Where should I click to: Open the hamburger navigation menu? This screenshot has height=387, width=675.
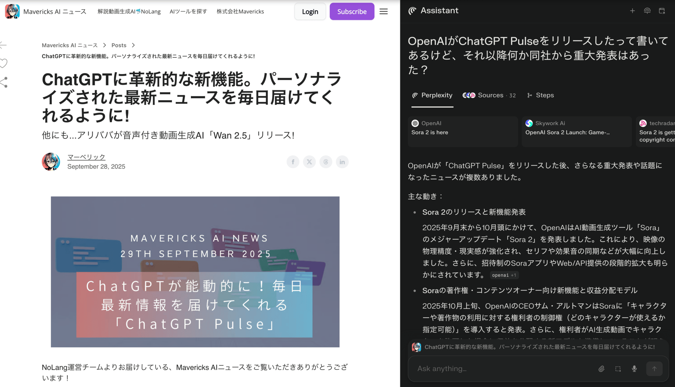tap(384, 12)
